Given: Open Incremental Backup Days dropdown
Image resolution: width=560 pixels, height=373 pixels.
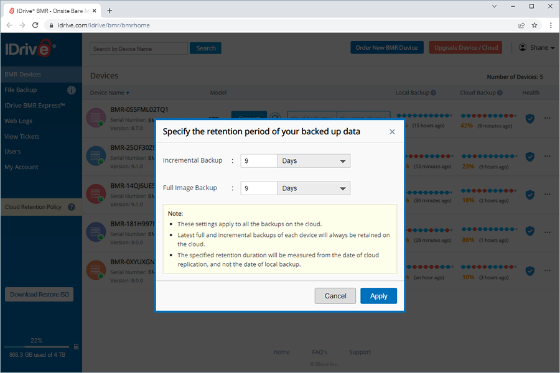Looking at the screenshot, I should tap(314, 161).
